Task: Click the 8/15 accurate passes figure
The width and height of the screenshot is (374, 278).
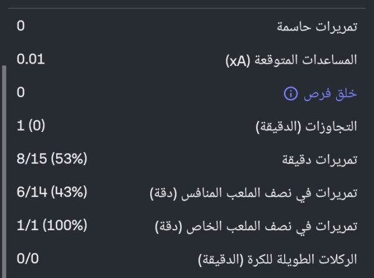Action: point(30,159)
